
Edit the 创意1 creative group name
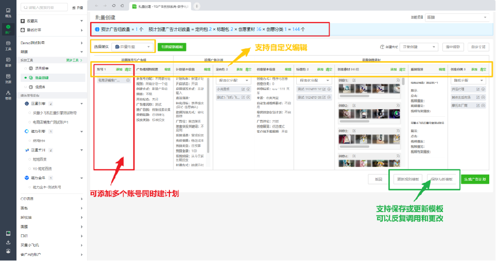pos(354,81)
